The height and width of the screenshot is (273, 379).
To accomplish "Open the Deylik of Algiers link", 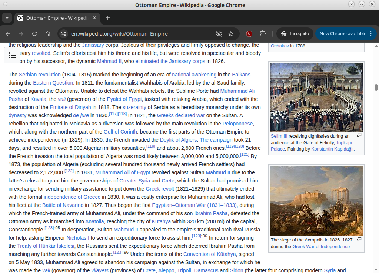I will [178, 140].
